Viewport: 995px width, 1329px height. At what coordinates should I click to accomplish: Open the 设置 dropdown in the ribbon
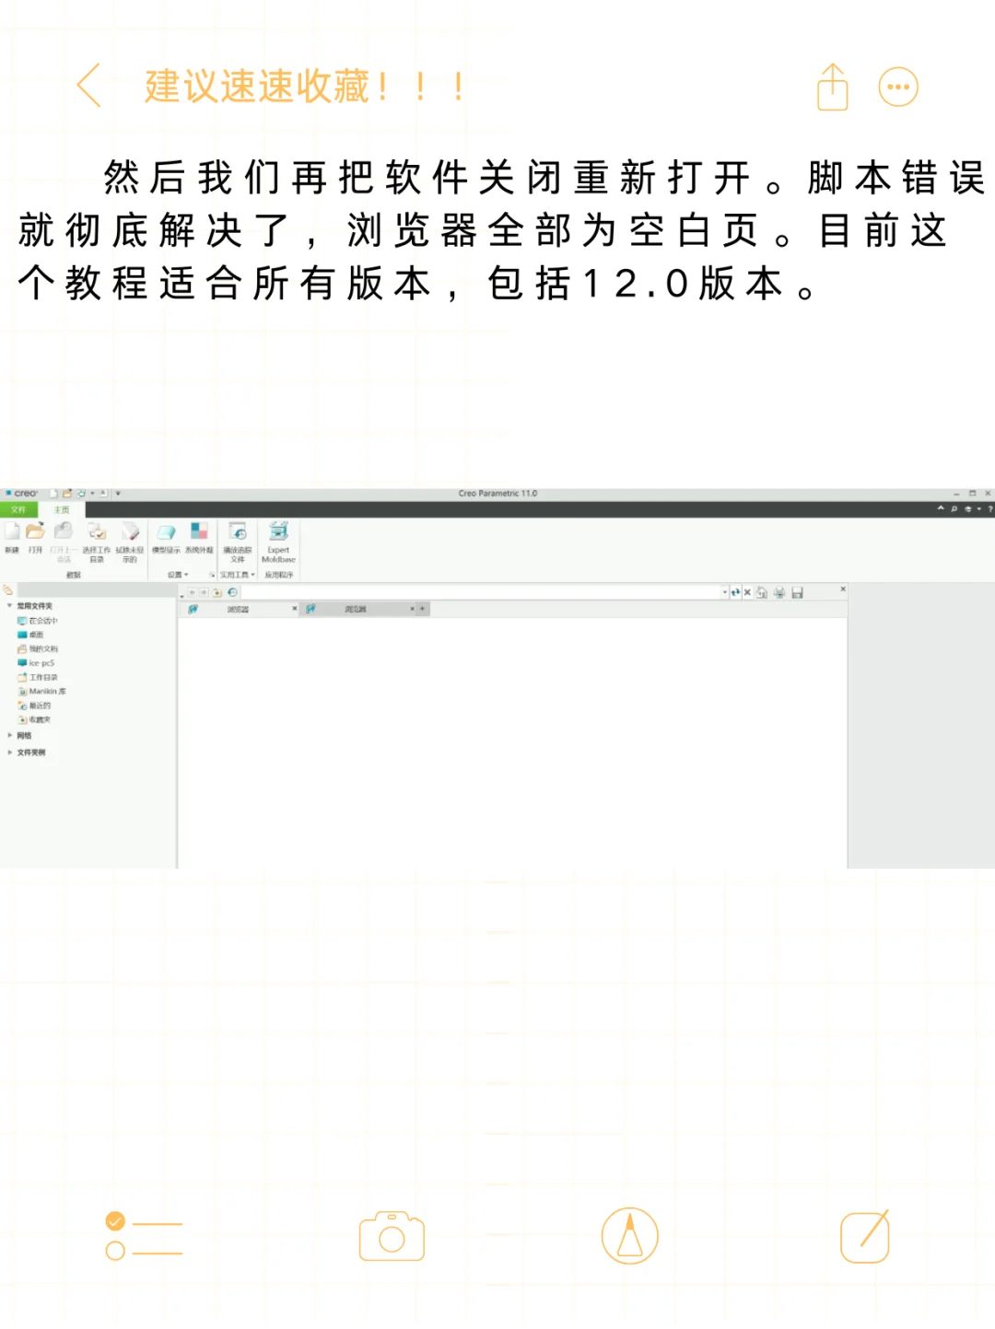[182, 574]
